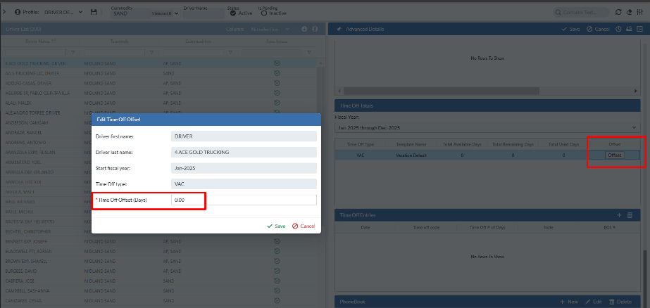Cancel the Edit Time Off Offset dialog
Image resolution: width=650 pixels, height=308 pixels.
pos(304,226)
